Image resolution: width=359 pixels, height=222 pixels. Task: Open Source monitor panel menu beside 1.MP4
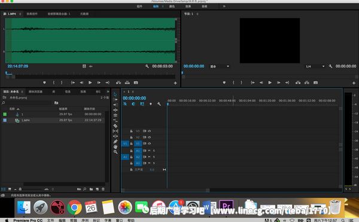pyautogui.click(x=20, y=14)
